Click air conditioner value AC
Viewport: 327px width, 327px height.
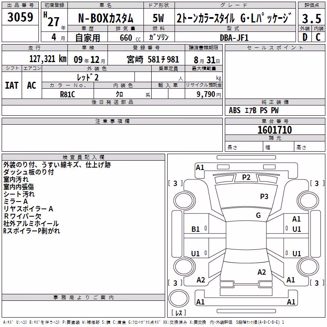(x=32, y=85)
